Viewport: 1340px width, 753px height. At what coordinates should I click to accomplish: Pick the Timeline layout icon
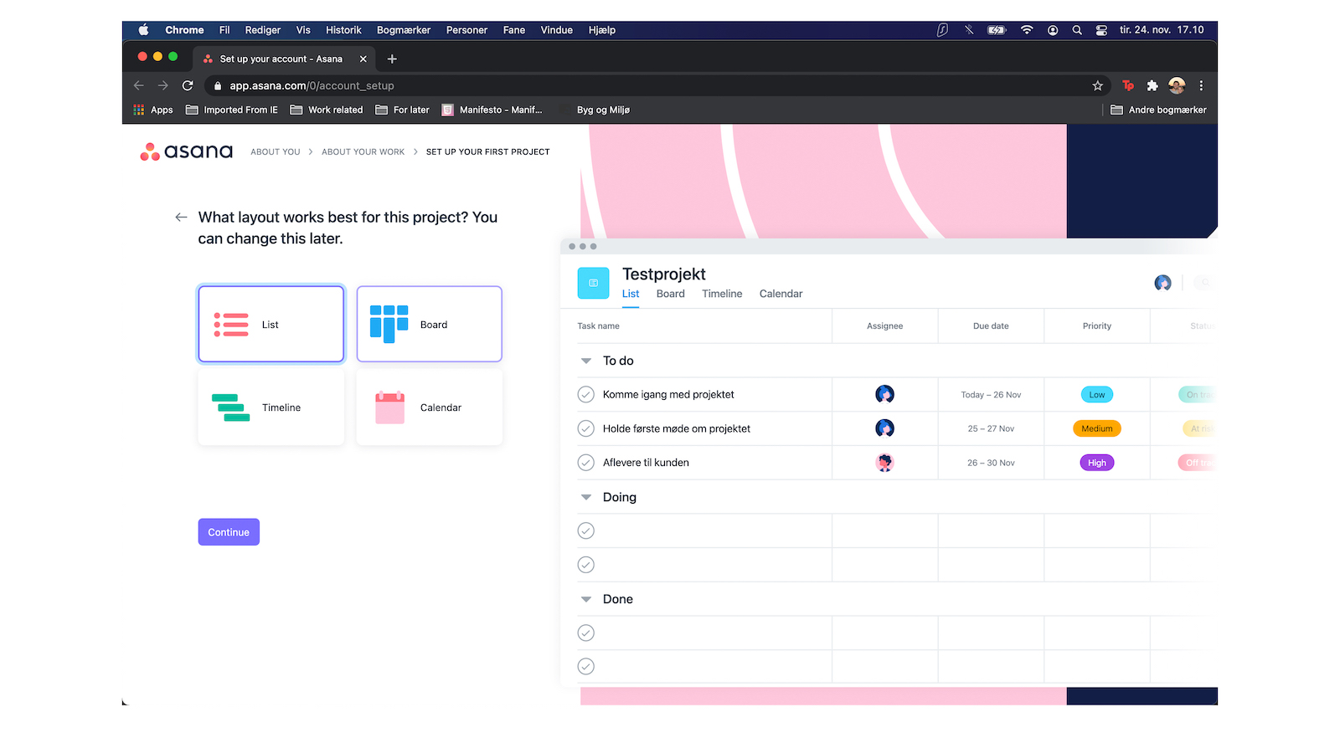pos(231,407)
